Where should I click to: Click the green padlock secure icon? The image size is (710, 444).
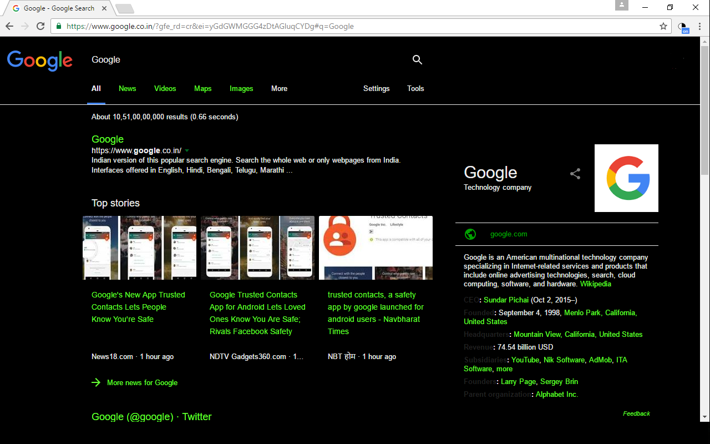(x=59, y=26)
